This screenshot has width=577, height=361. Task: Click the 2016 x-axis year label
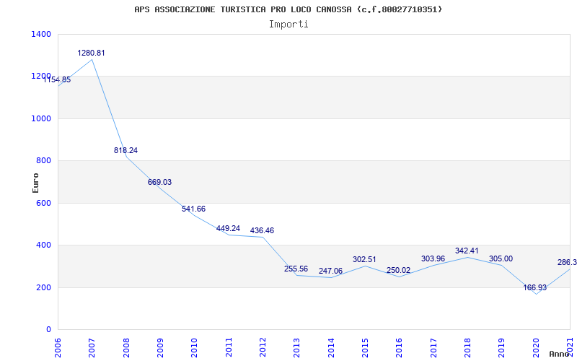point(400,348)
